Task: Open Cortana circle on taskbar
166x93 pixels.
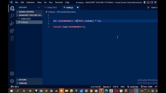Action: pos(24,91)
